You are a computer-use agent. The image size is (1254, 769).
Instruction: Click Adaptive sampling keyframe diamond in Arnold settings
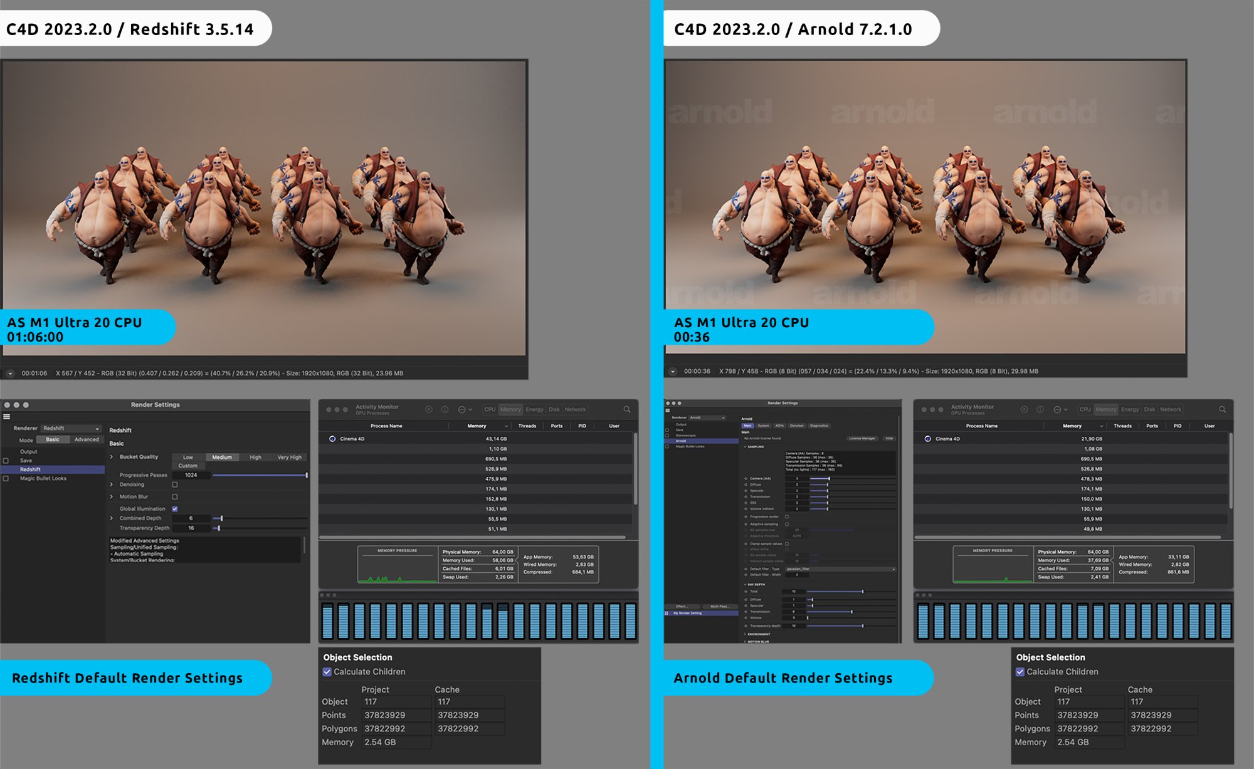click(746, 524)
